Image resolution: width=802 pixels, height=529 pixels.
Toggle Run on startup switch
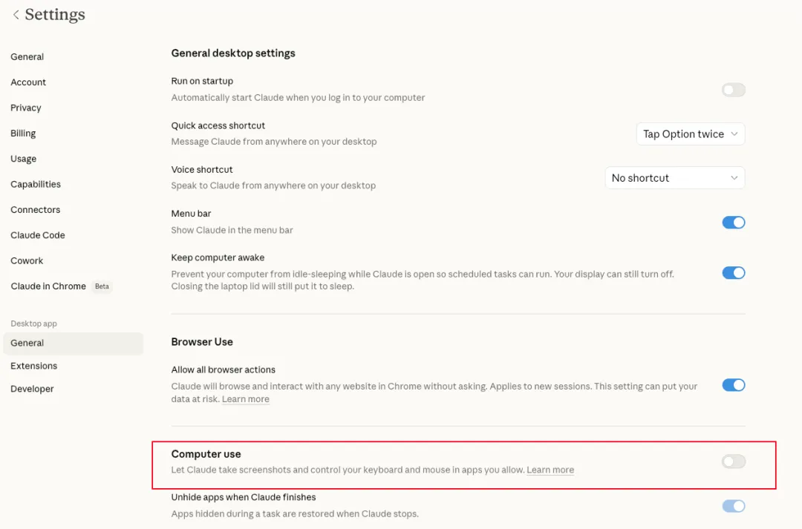click(x=733, y=90)
